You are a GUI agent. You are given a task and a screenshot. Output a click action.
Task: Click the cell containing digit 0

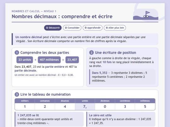105,107
